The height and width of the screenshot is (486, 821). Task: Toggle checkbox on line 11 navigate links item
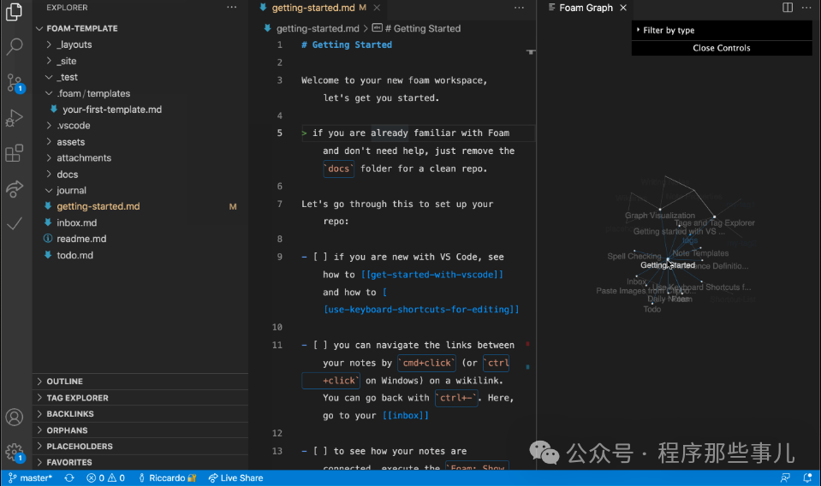[x=320, y=346]
